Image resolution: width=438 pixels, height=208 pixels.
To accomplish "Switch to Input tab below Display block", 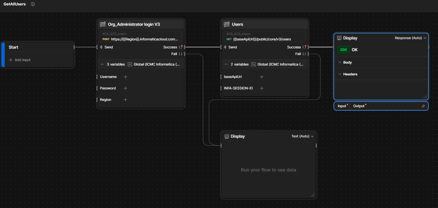I will point(342,106).
